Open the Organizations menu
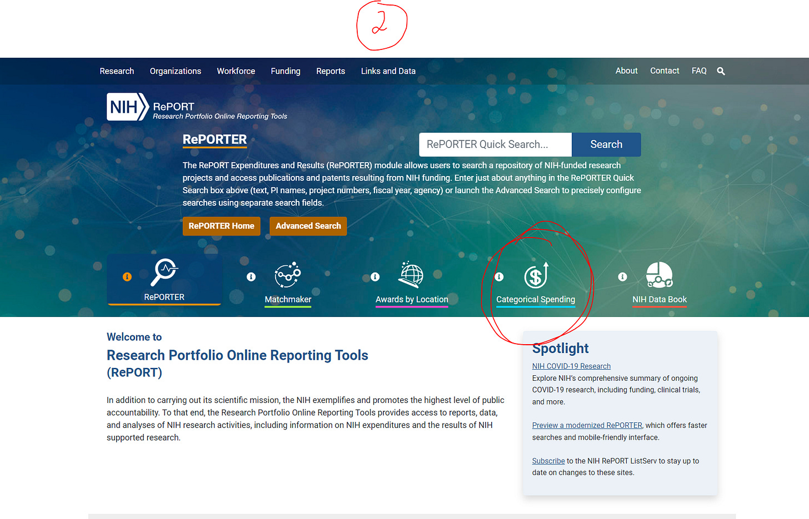This screenshot has height=519, width=809. [x=176, y=71]
